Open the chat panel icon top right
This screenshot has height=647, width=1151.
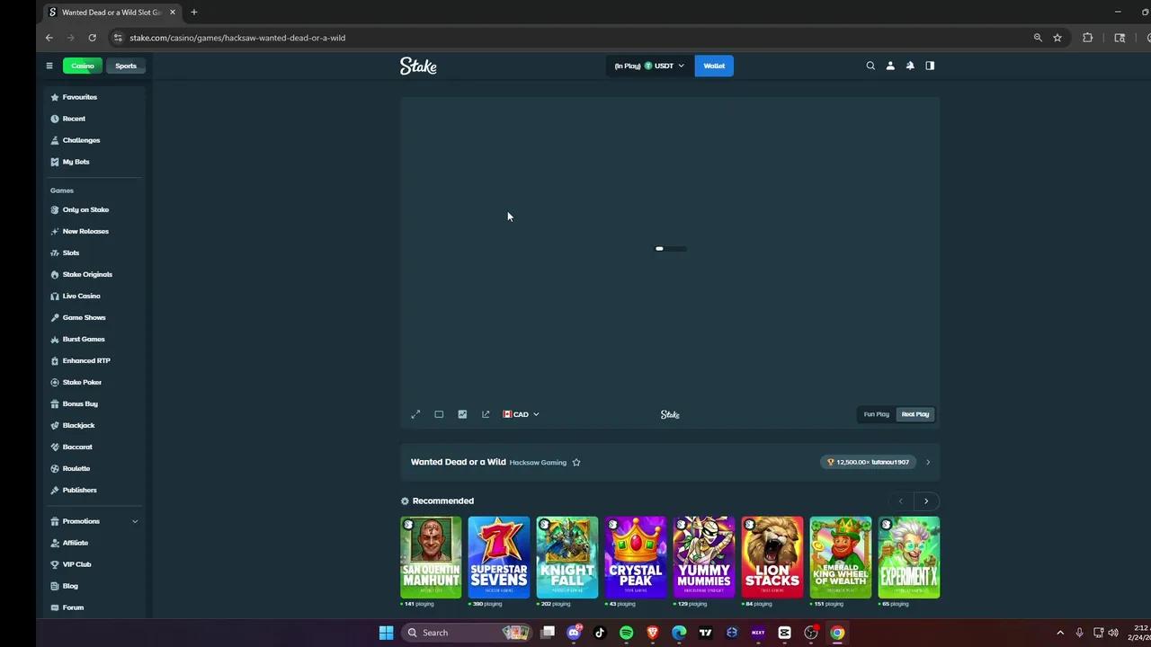(930, 66)
